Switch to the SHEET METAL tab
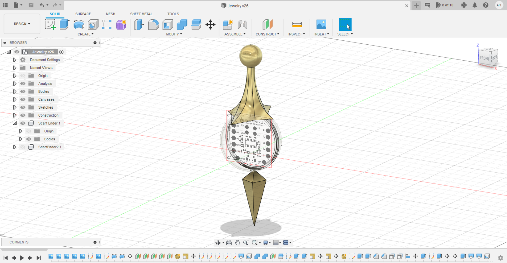507x263 pixels. pyautogui.click(x=141, y=14)
